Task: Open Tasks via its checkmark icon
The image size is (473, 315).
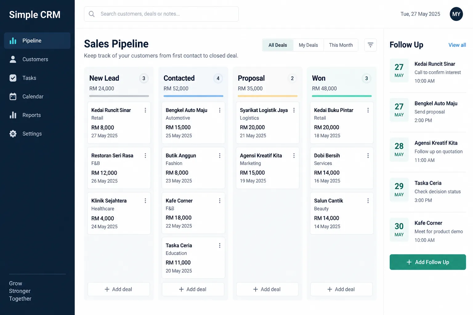Action: click(x=13, y=78)
